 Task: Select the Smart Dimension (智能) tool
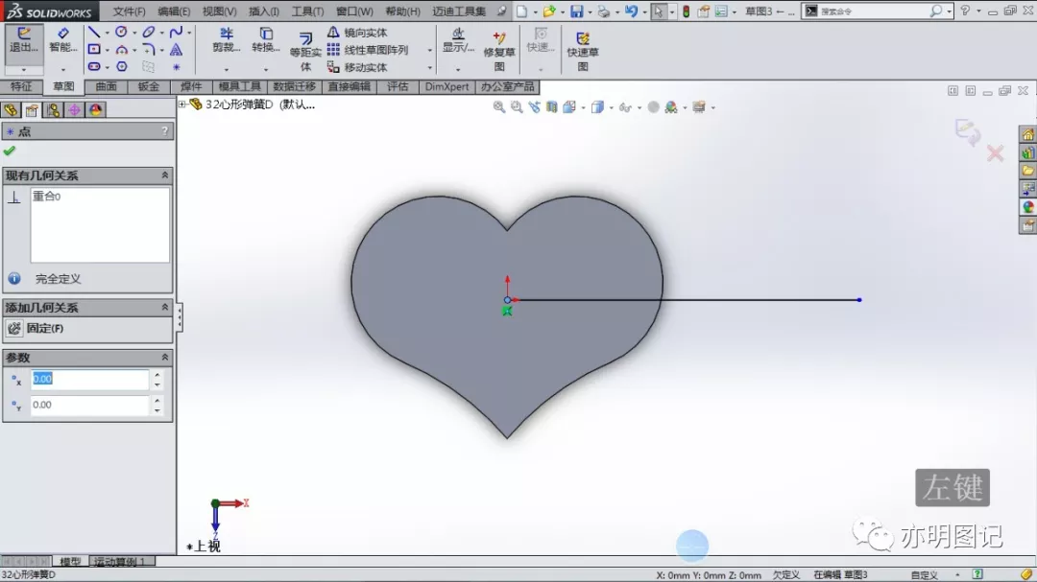click(62, 41)
